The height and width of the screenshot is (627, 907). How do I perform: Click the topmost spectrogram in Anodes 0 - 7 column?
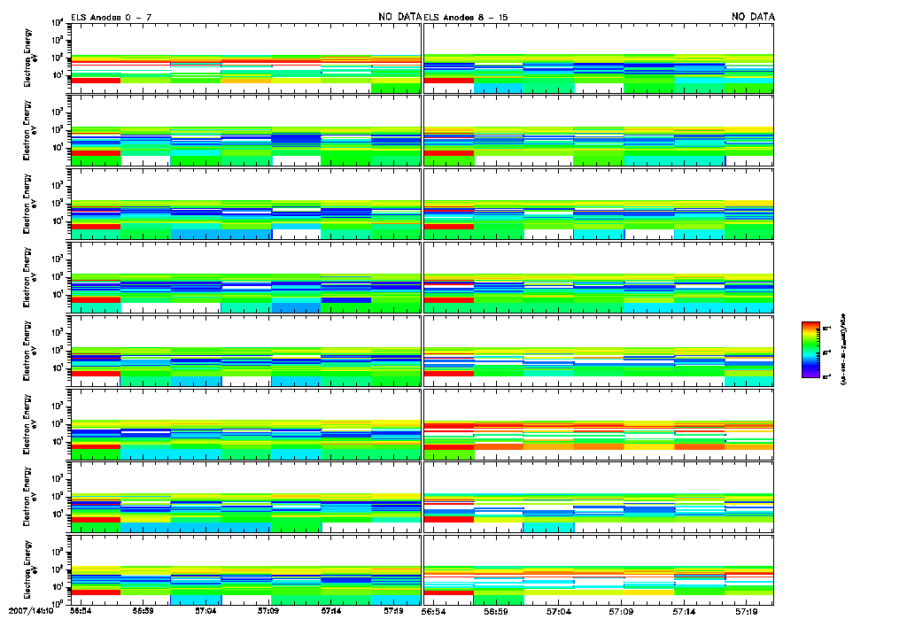[246, 58]
